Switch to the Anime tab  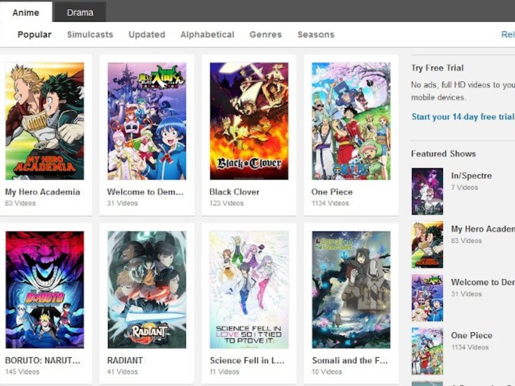point(26,12)
